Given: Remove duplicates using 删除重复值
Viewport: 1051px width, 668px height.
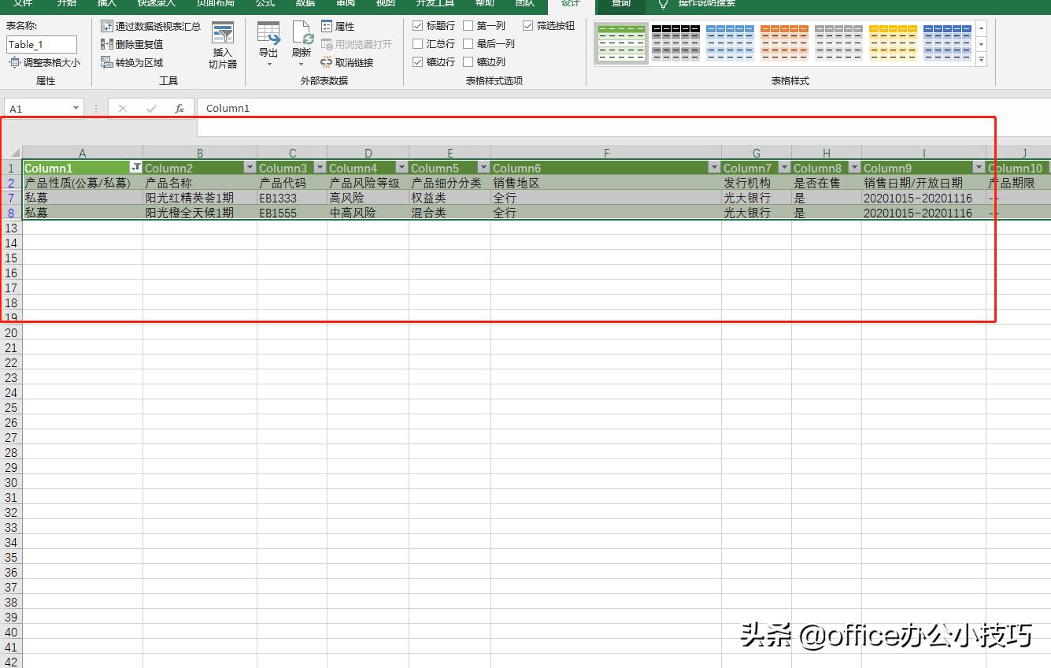Looking at the screenshot, I should click(132, 44).
